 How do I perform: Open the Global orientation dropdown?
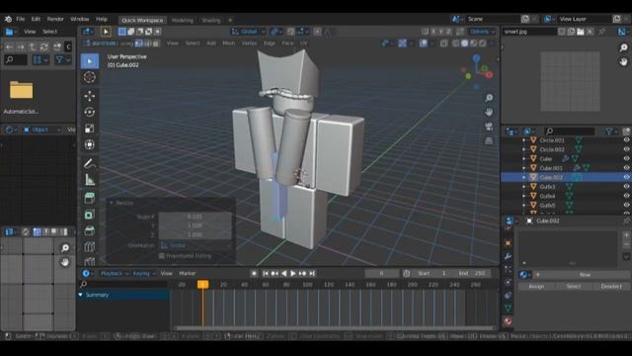(248, 32)
